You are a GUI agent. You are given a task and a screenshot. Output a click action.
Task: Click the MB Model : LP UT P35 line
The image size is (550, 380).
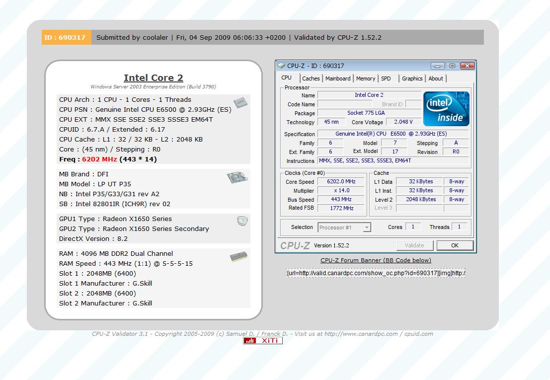click(x=95, y=184)
